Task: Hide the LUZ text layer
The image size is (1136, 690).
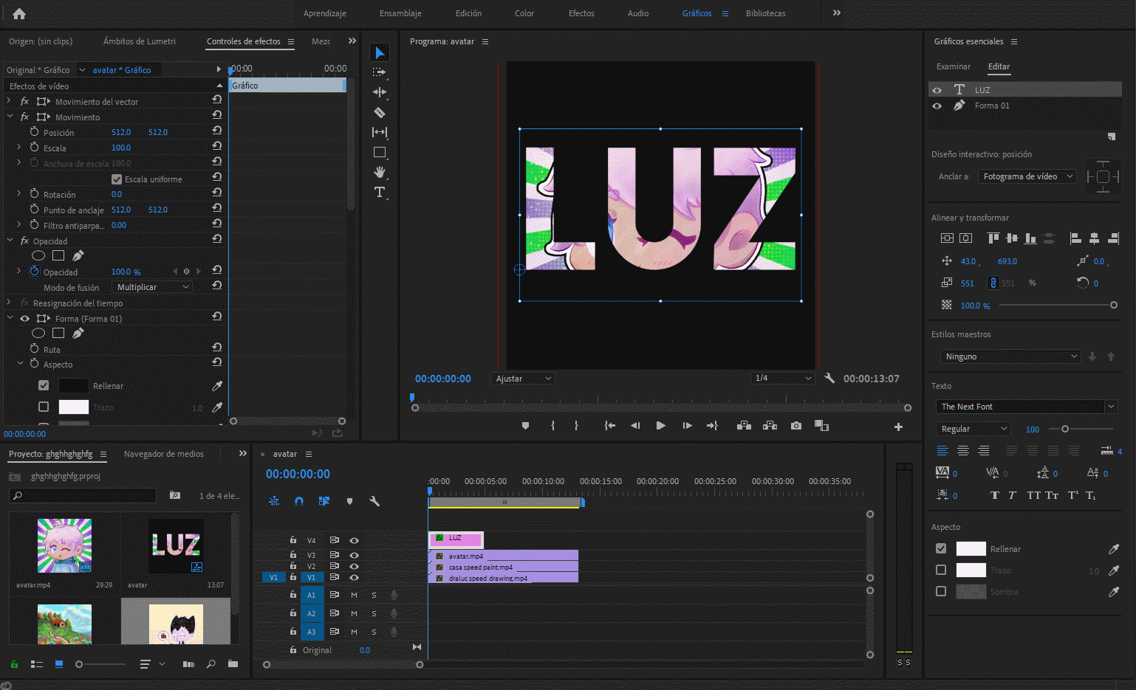Action: coord(937,90)
